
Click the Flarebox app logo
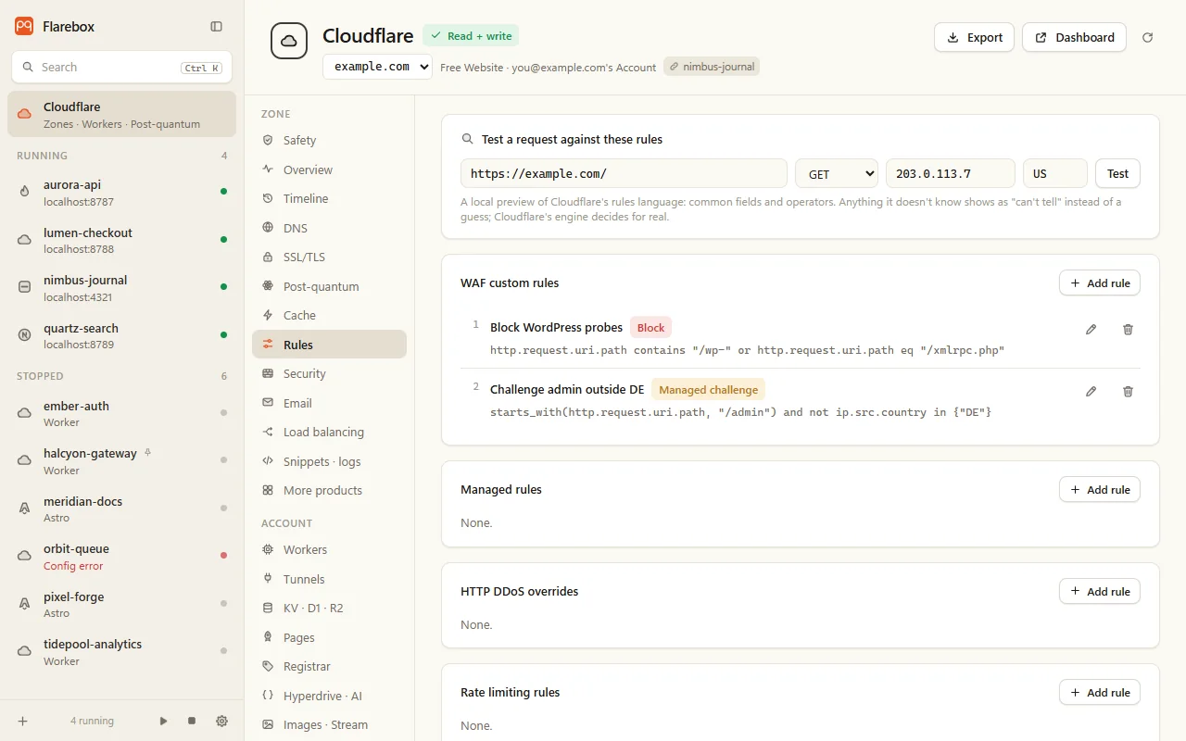(24, 27)
